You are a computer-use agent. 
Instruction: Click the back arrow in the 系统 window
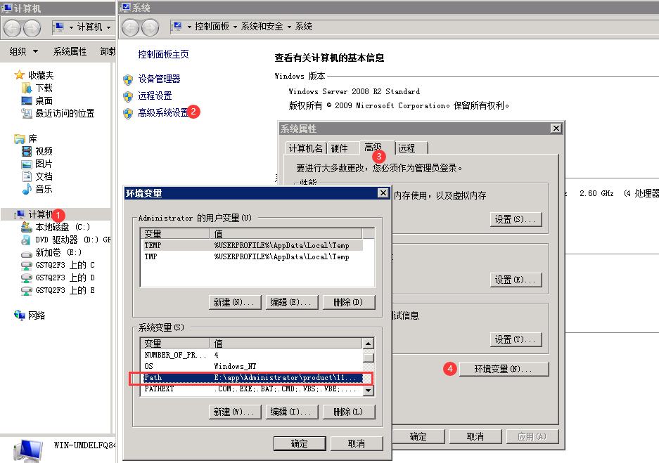click(x=130, y=27)
